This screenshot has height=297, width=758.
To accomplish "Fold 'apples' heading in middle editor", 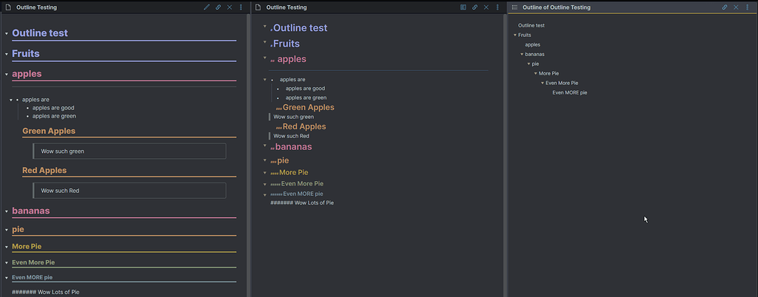I will coord(265,58).
